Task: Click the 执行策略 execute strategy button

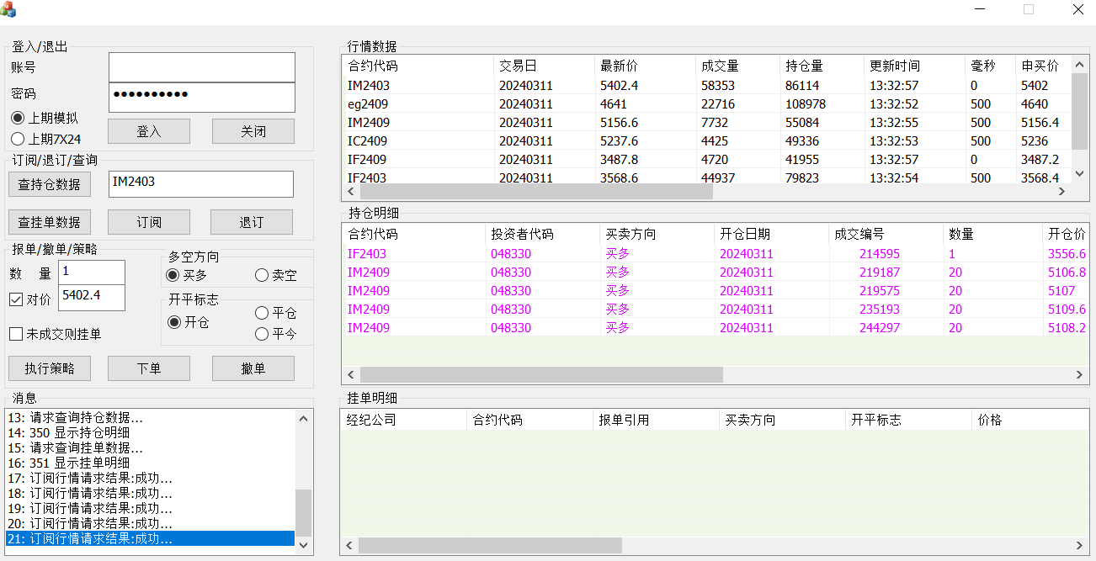Action: coord(50,368)
